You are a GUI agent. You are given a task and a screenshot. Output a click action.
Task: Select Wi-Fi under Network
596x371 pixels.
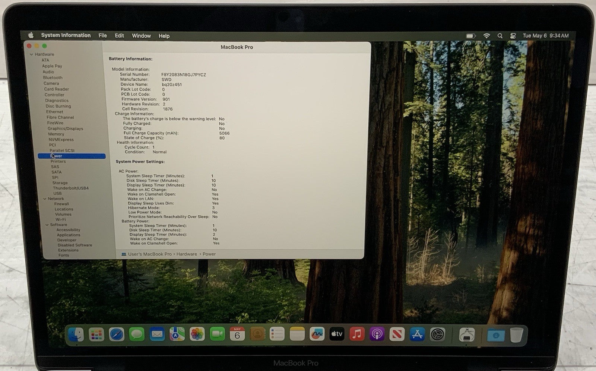pos(60,219)
